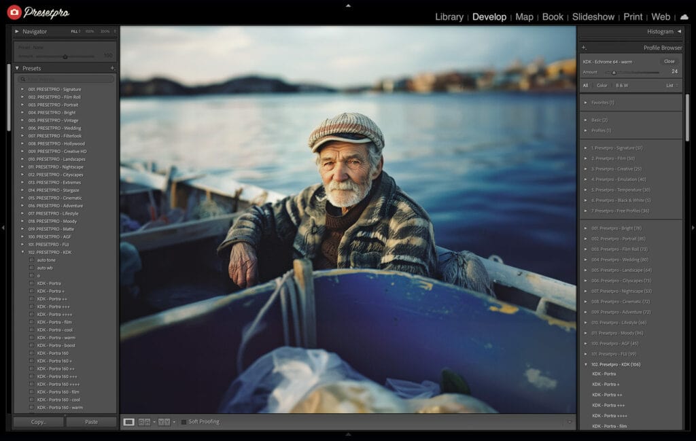Click the Presetpro camera logo icon
The height and width of the screenshot is (441, 696).
click(x=14, y=12)
